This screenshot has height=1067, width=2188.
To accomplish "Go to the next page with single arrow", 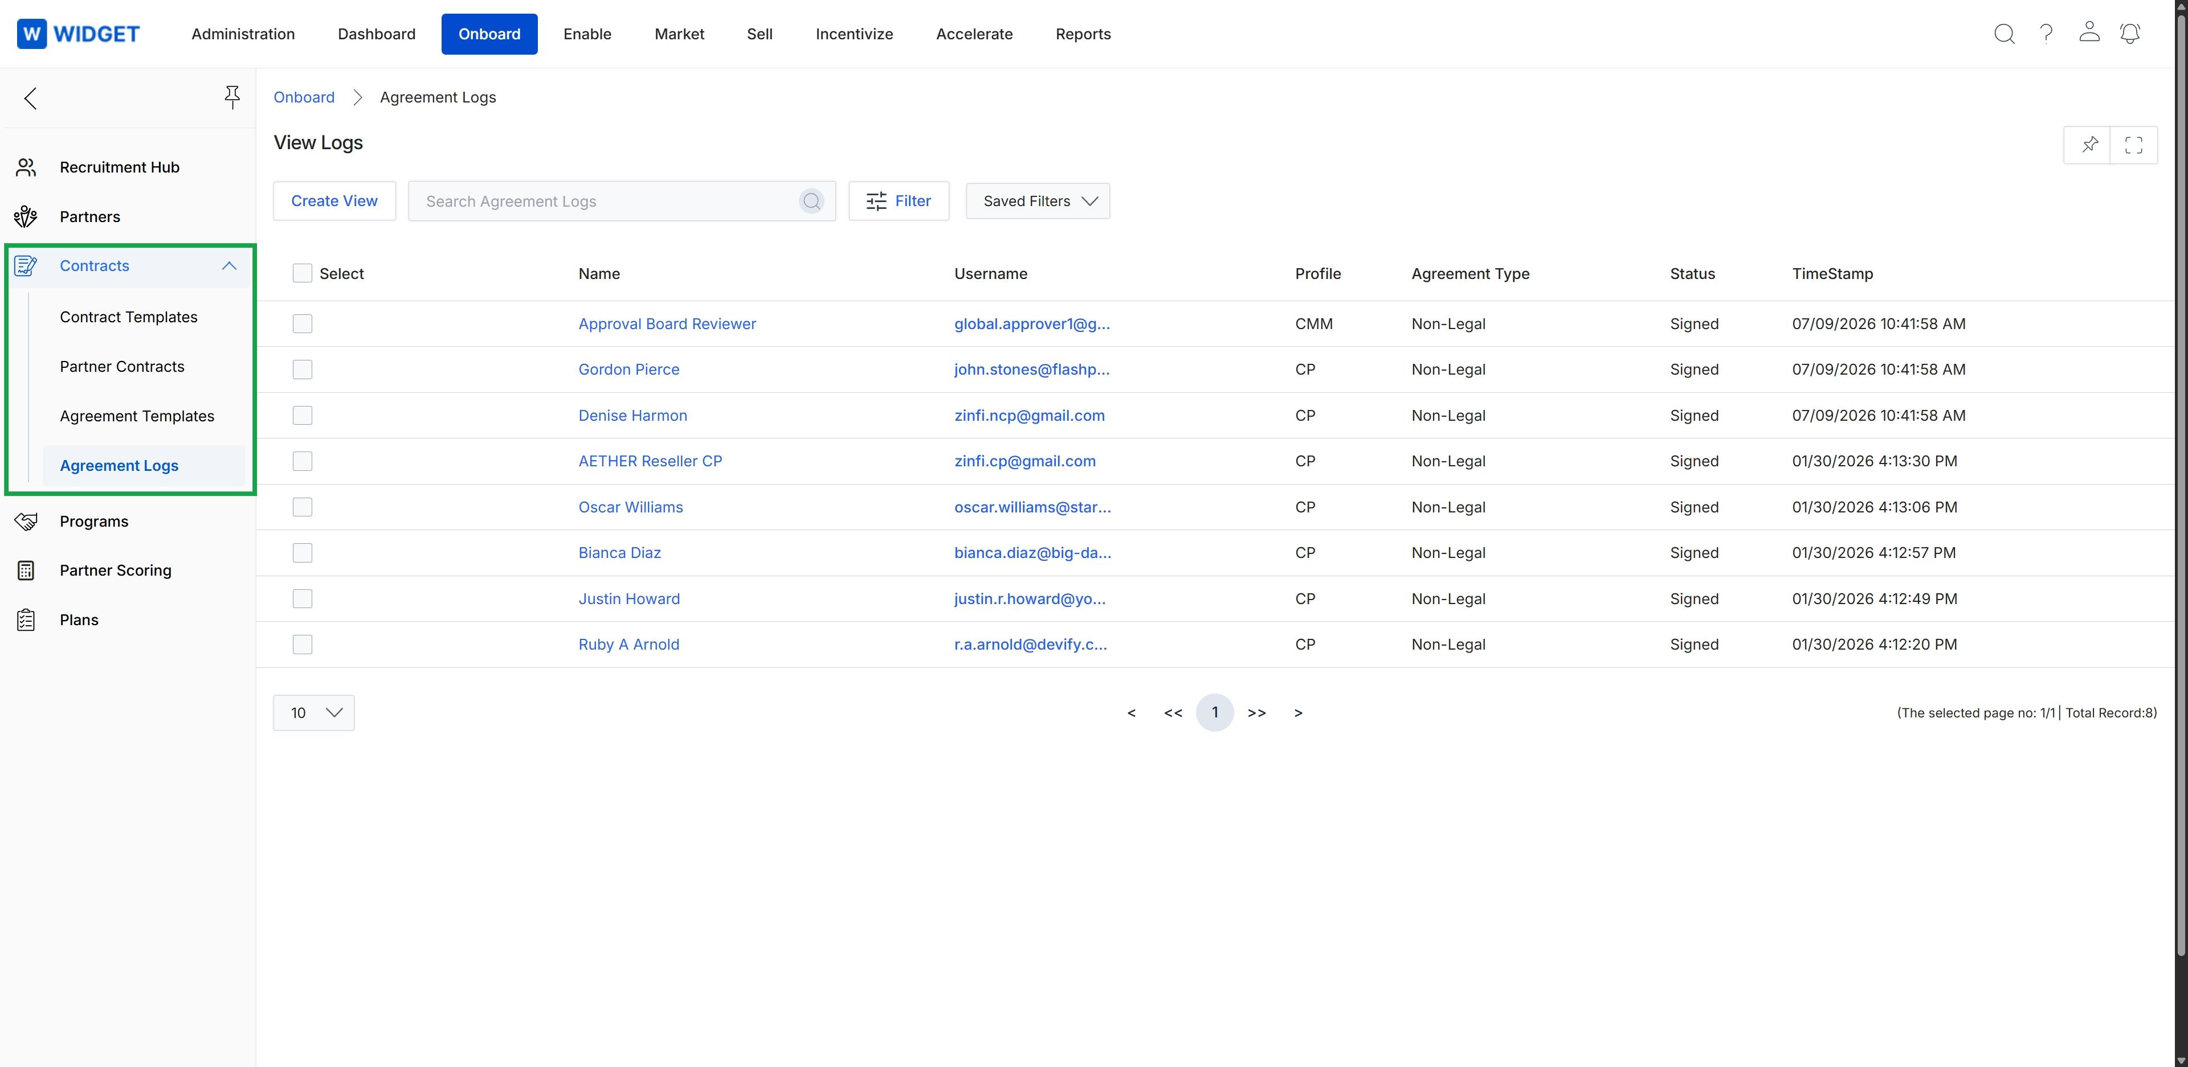I will pyautogui.click(x=1298, y=713).
